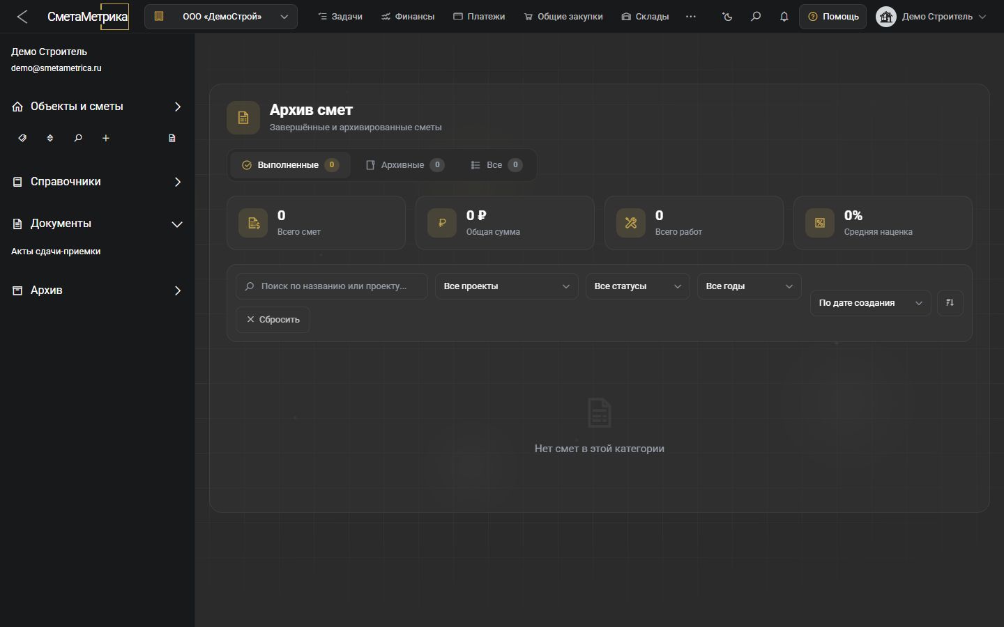Click the «Сбросить» reset filters button

[273, 320]
